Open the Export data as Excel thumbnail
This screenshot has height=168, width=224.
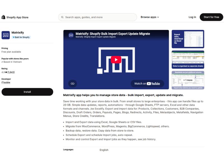pyautogui.click(x=188, y=39)
